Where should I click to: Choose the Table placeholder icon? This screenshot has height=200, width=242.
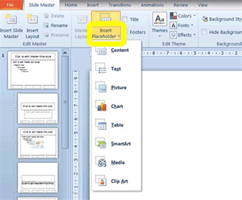101,124
